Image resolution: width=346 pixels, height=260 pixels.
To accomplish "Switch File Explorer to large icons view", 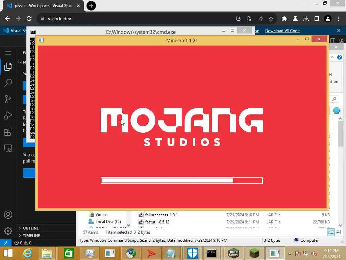I will click(338, 232).
